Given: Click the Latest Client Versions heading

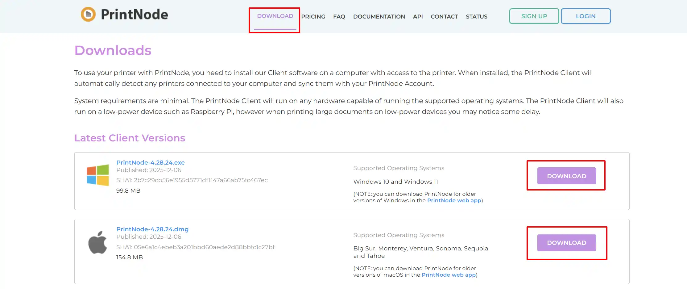Looking at the screenshot, I should pos(130,138).
